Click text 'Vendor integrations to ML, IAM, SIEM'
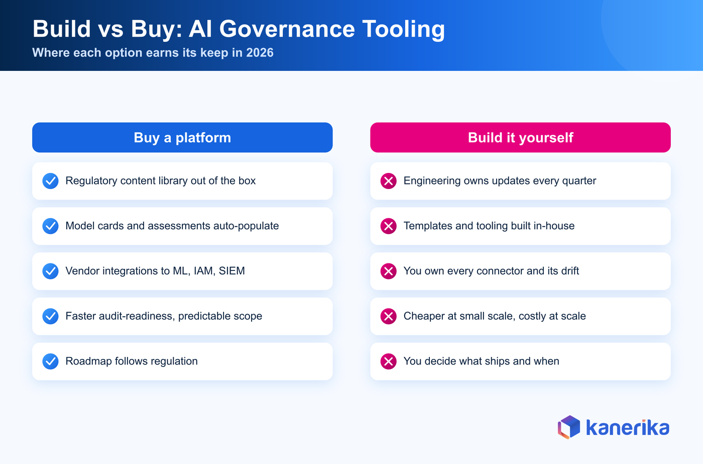This screenshot has height=464, width=703. 155,271
